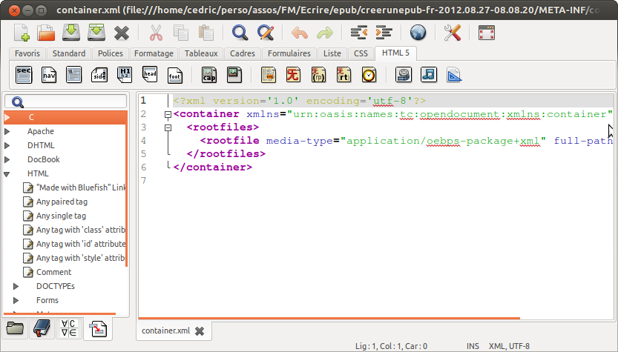618x352 pixels.
Task: Insert HTML5 header tag
Action: 150,75
